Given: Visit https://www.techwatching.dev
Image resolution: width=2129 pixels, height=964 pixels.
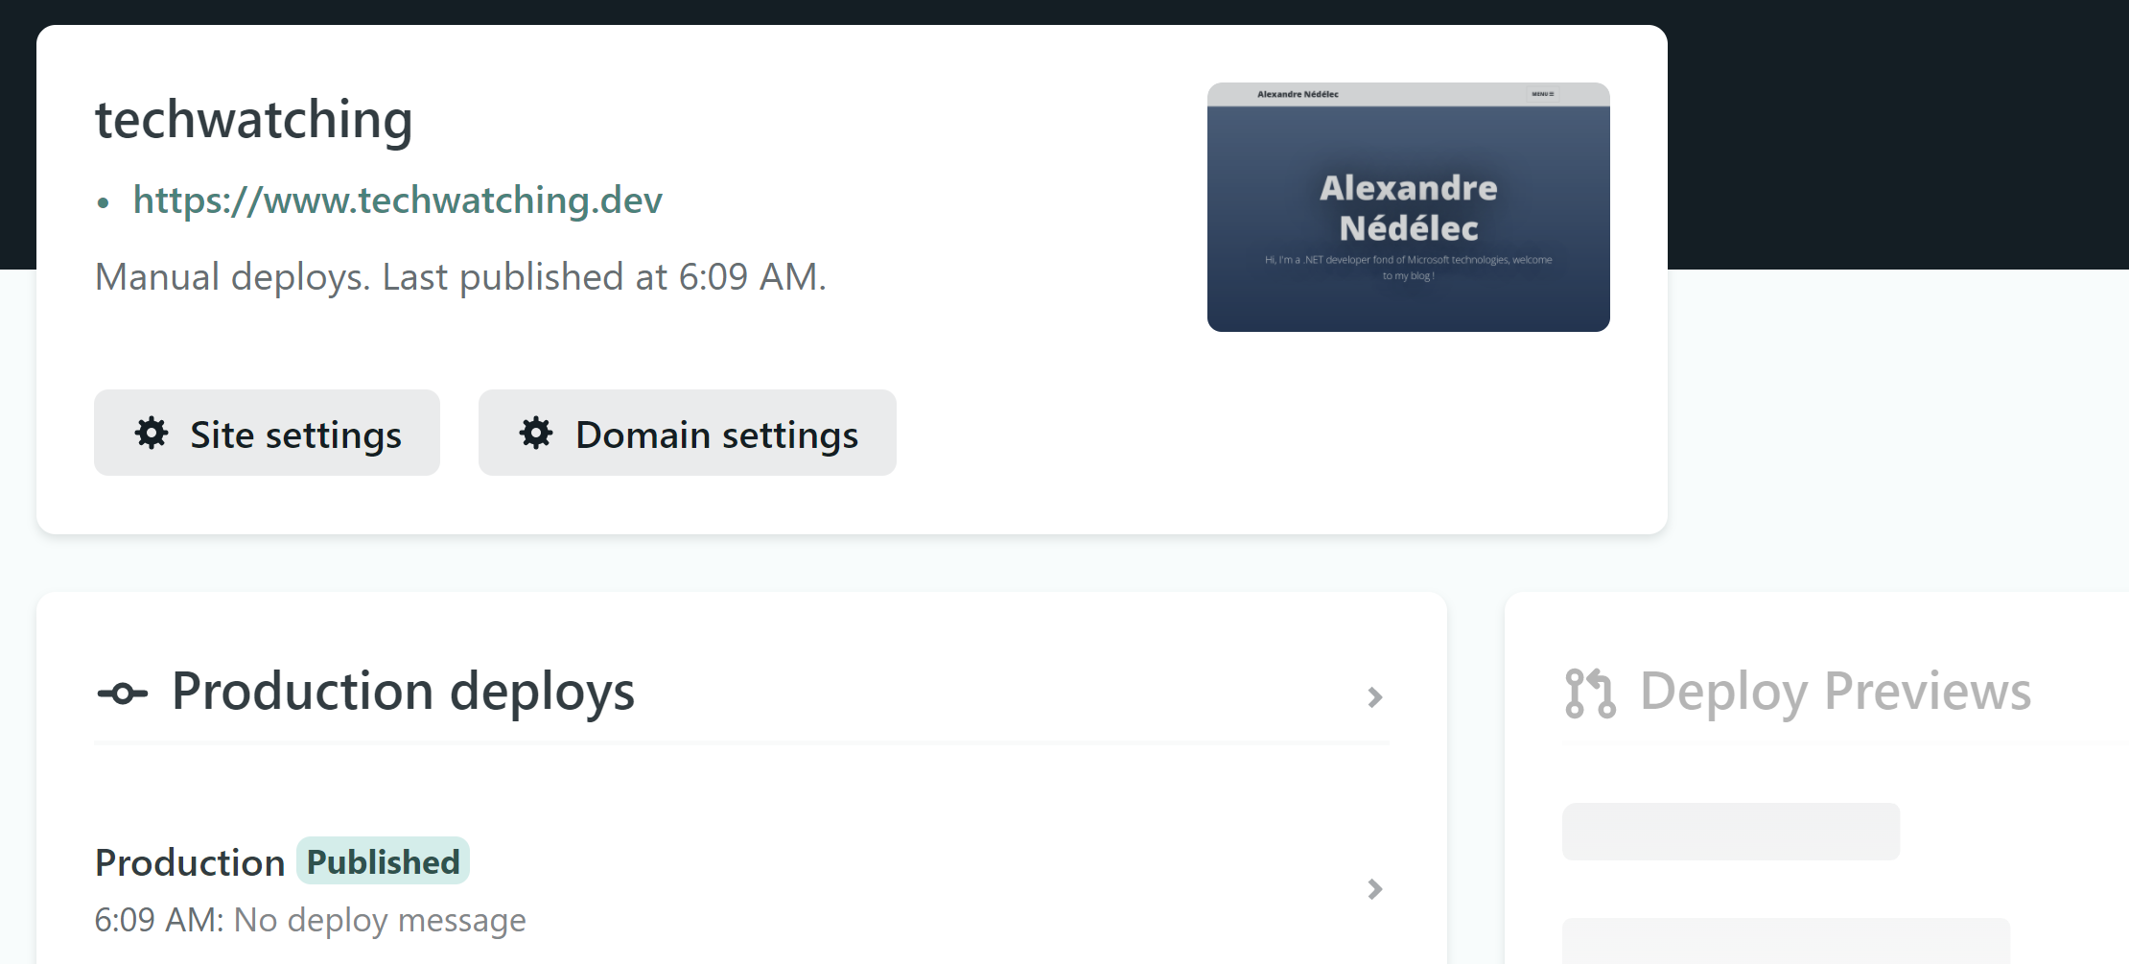Looking at the screenshot, I should click(x=397, y=201).
